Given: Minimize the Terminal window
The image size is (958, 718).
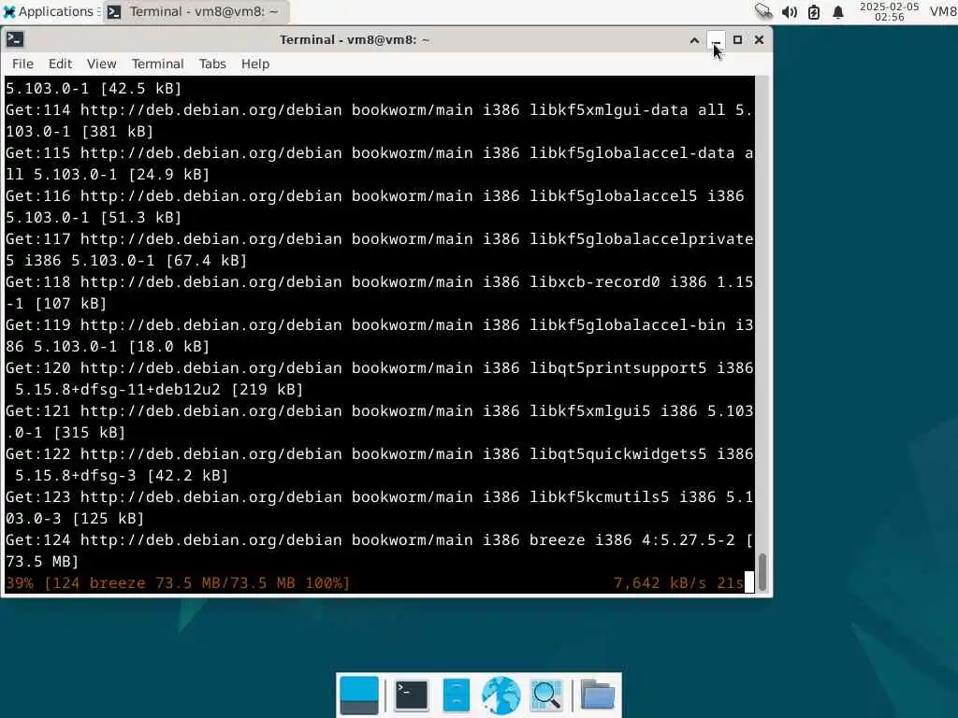Looking at the screenshot, I should [x=716, y=40].
